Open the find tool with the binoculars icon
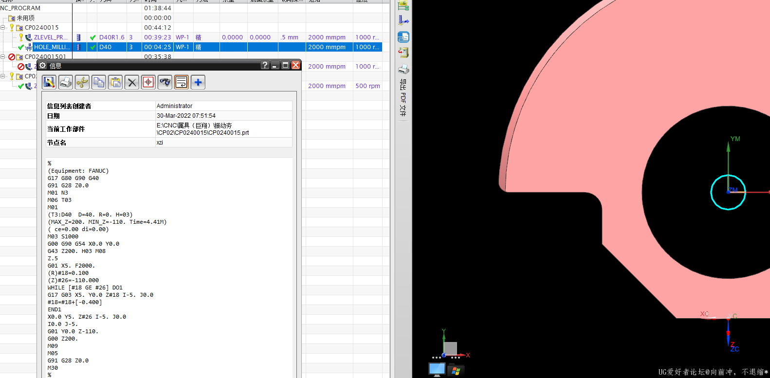The image size is (770, 378). (165, 82)
